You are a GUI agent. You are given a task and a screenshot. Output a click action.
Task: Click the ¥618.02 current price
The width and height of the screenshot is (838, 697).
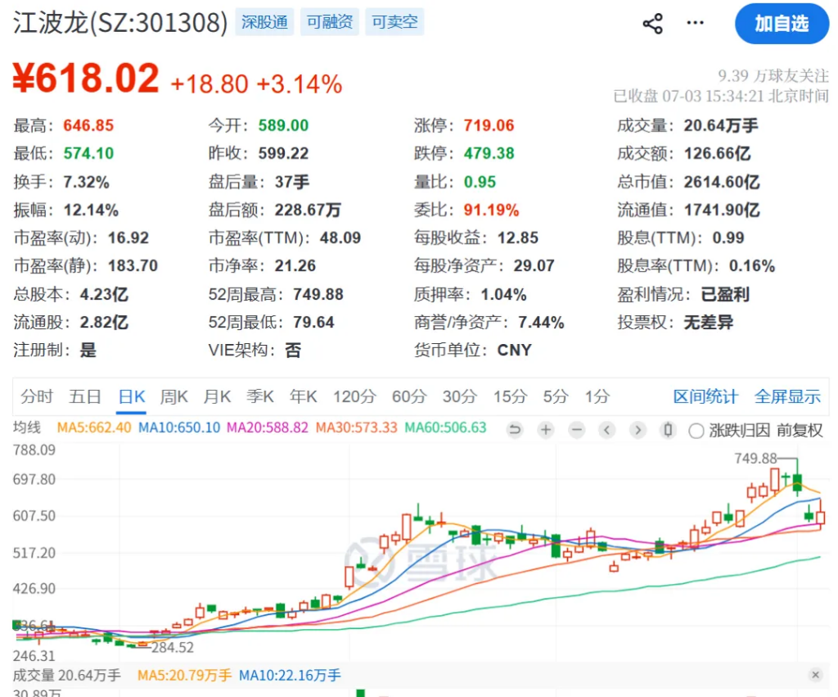pos(85,79)
